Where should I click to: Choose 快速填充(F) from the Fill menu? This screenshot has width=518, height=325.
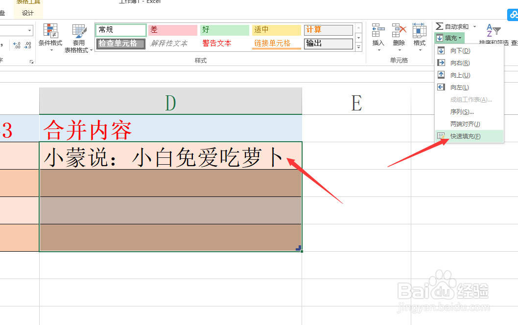pyautogui.click(x=465, y=136)
